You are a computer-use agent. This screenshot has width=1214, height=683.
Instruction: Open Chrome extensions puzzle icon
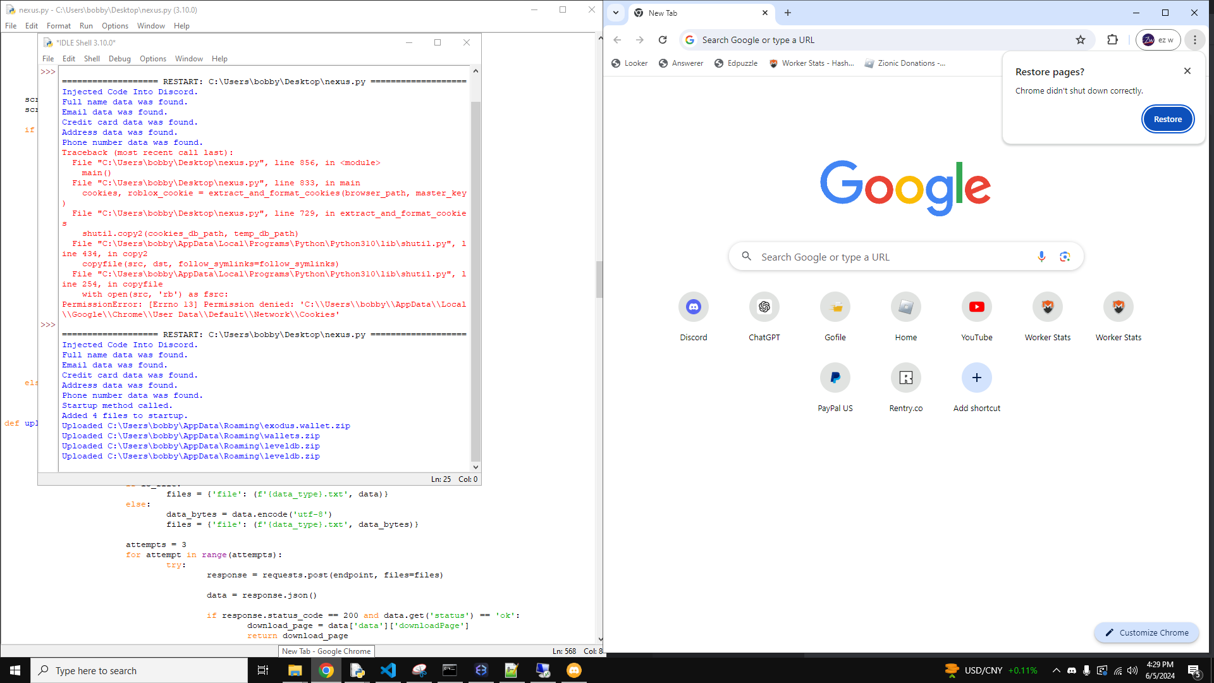(1112, 40)
